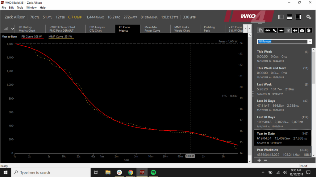This screenshot has height=177, width=316.
Task: Select the Last 90 Days range
Action: 282,122
